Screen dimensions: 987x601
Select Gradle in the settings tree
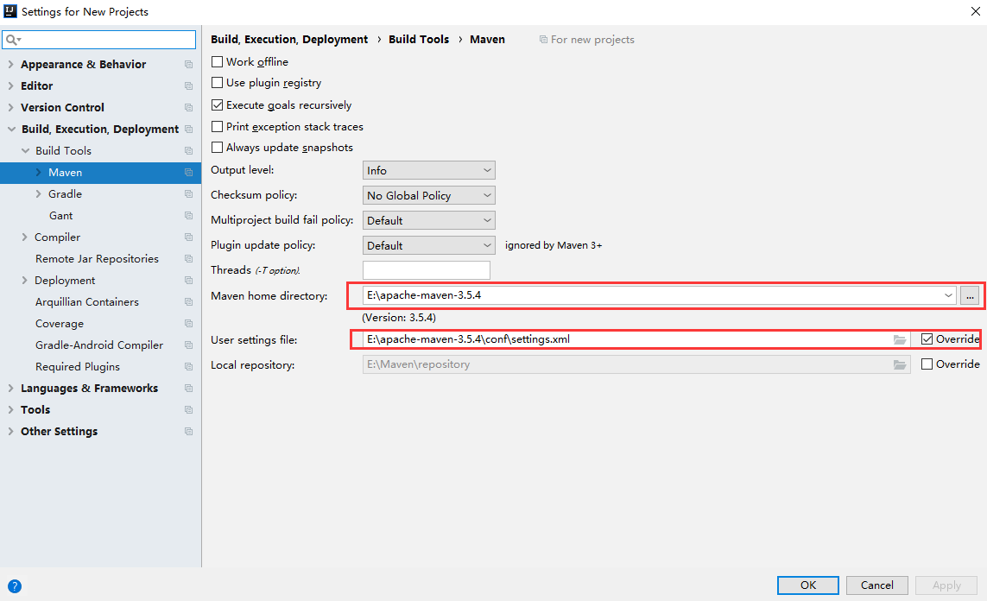tap(65, 194)
